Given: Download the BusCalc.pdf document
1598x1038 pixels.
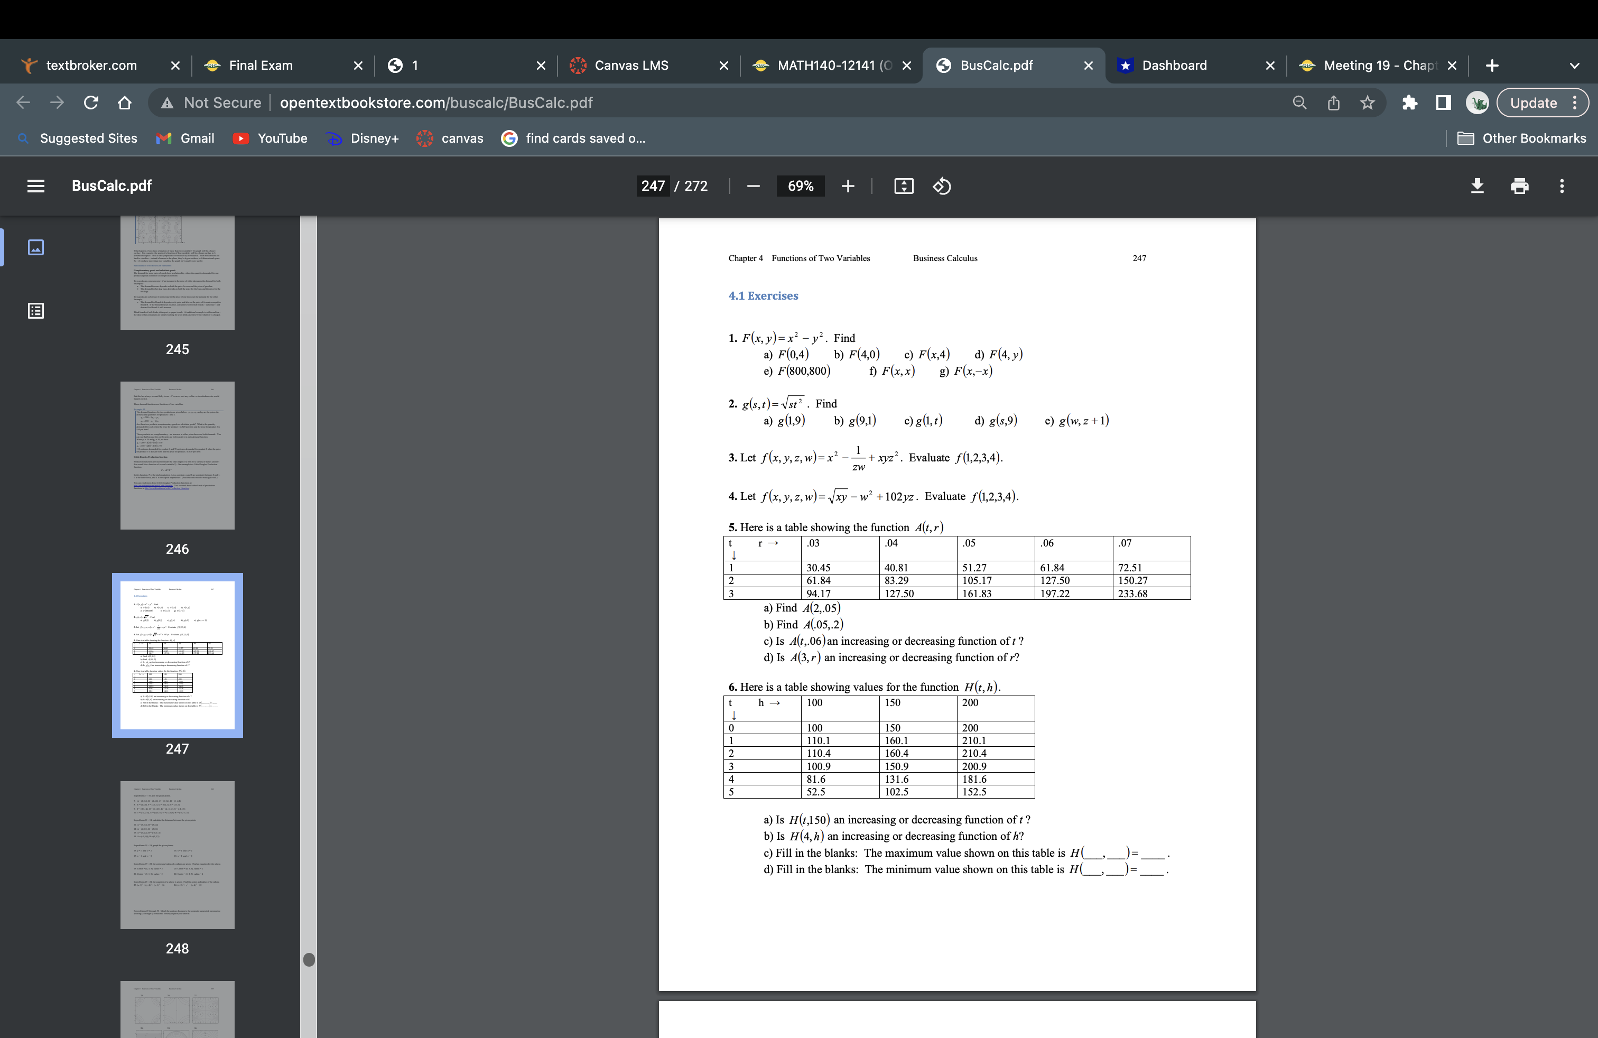Looking at the screenshot, I should 1477,186.
